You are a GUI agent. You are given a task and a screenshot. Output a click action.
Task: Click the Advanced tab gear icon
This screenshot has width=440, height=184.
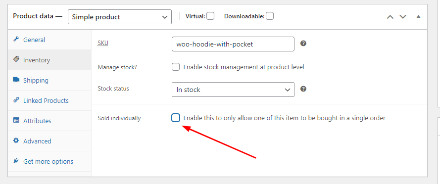pos(16,140)
